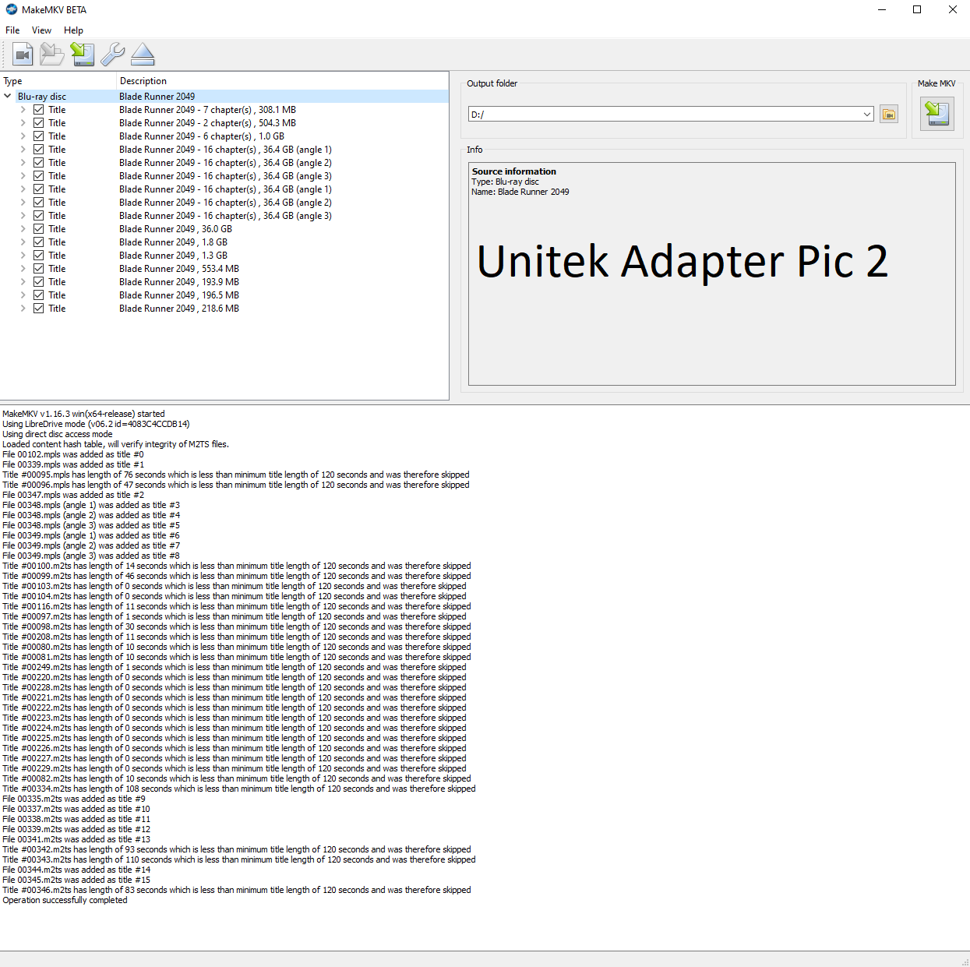The image size is (970, 967).
Task: Click 'File 00345.m2ts was added' log line
Action: [x=76, y=880]
